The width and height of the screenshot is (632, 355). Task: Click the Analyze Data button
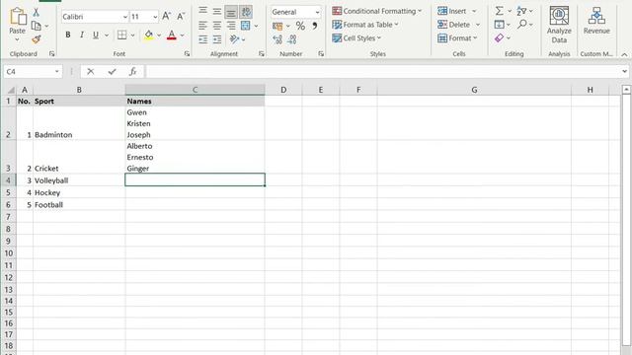pos(559,25)
